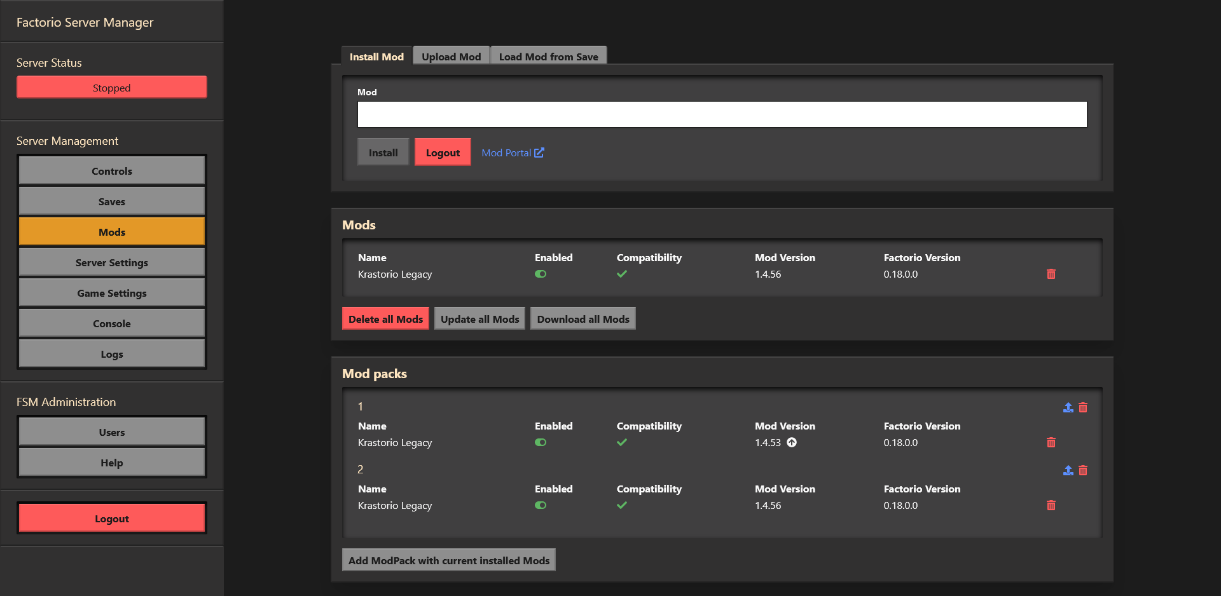The width and height of the screenshot is (1221, 596).
Task: Open Server Settings page
Action: (112, 262)
